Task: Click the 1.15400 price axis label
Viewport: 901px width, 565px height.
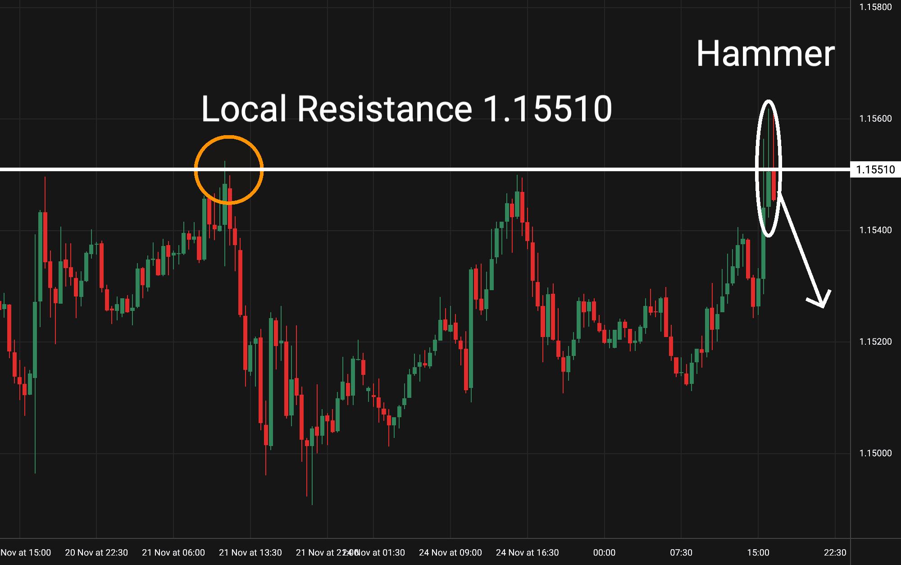Action: click(x=875, y=230)
